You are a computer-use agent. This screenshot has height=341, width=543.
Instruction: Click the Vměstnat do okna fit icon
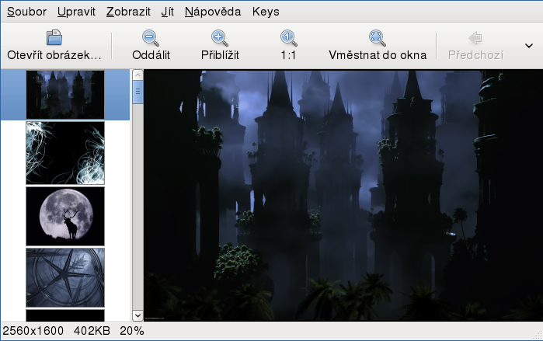click(x=378, y=37)
